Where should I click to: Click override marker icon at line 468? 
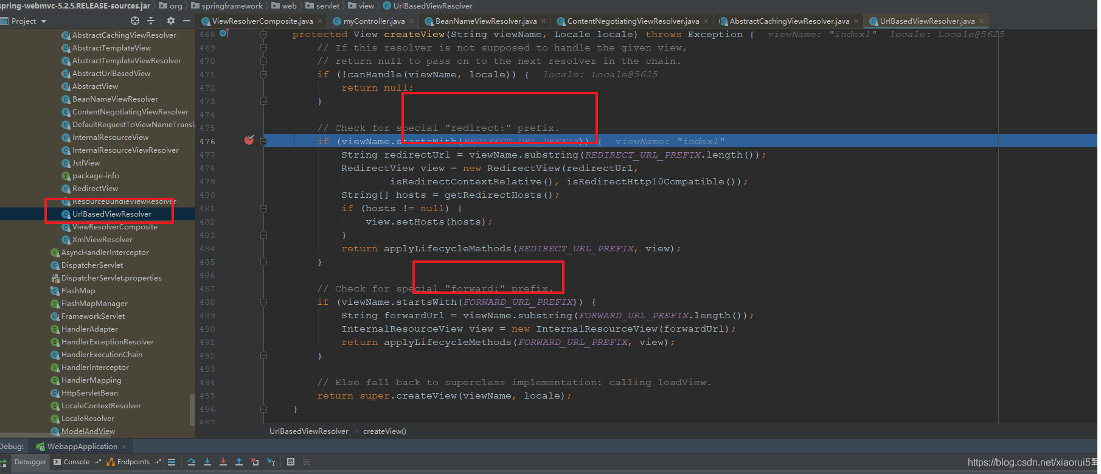point(224,33)
